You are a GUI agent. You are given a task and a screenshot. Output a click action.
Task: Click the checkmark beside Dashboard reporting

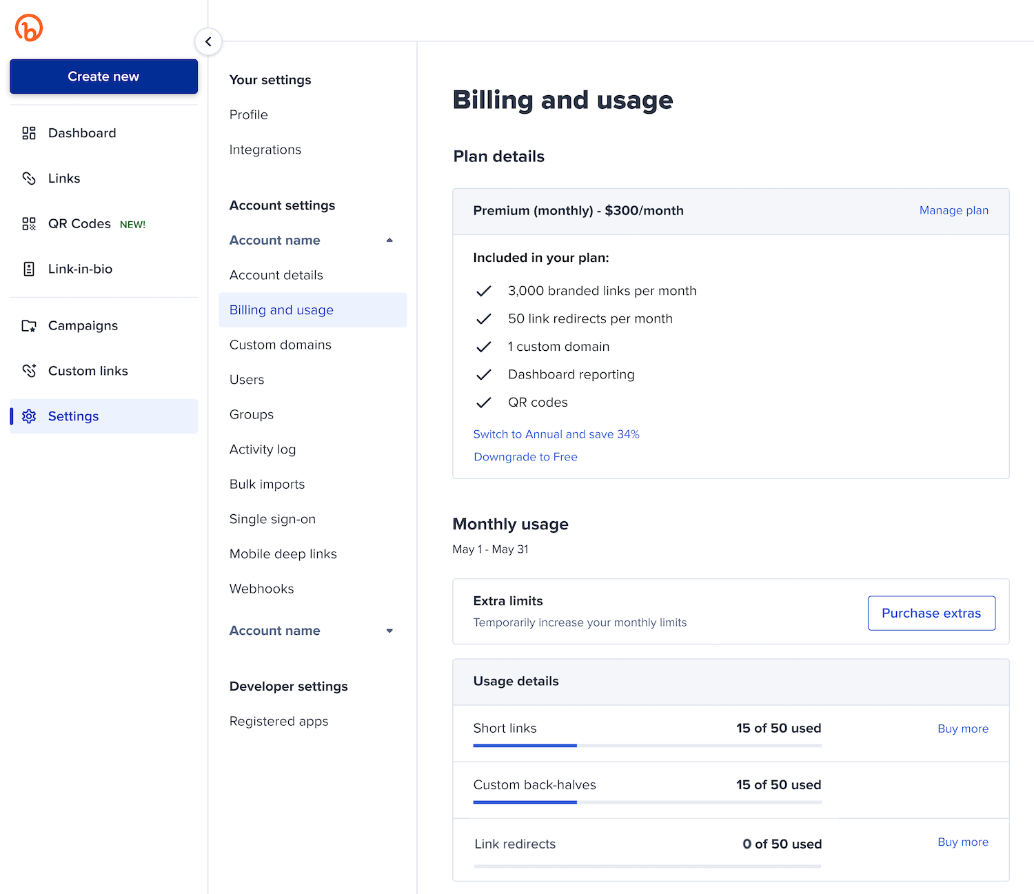484,374
